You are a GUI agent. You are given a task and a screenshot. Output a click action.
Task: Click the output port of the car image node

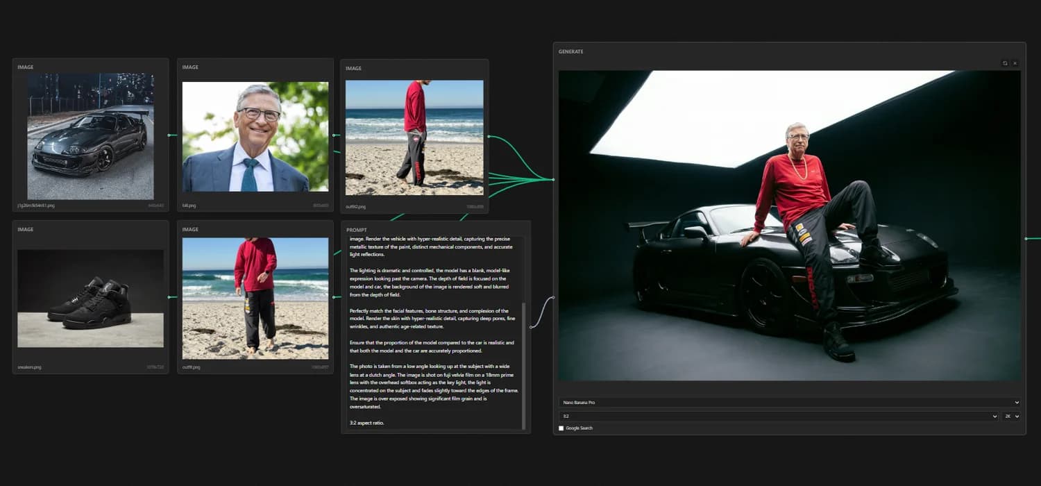click(x=169, y=135)
